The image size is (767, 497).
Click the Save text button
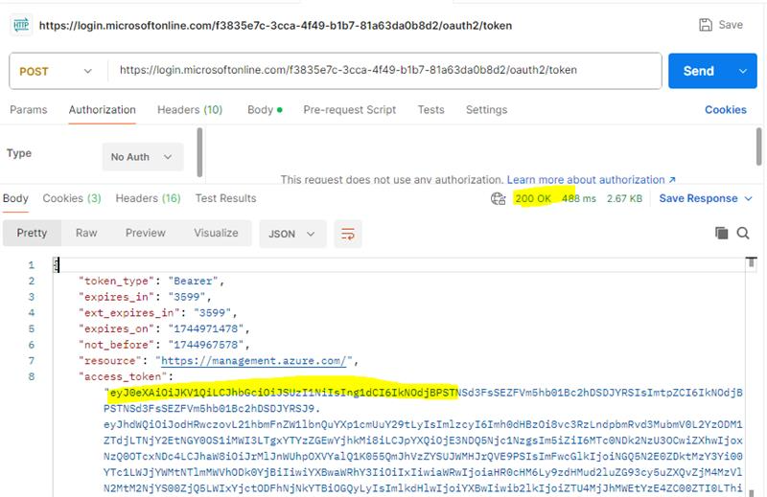[731, 25]
